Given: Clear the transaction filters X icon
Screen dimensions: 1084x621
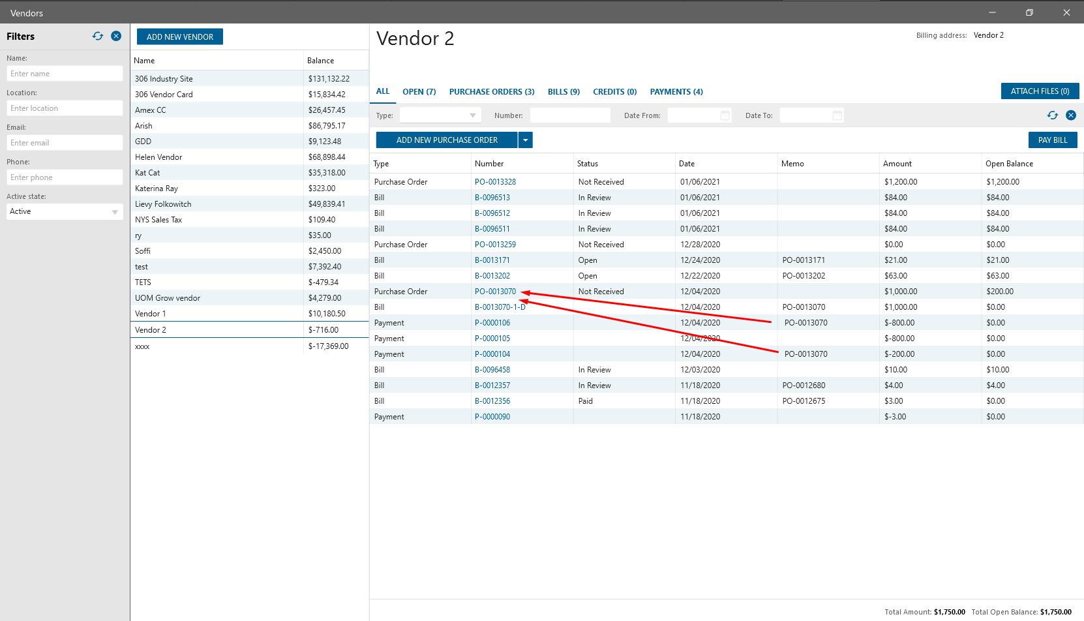Looking at the screenshot, I should point(1071,115).
